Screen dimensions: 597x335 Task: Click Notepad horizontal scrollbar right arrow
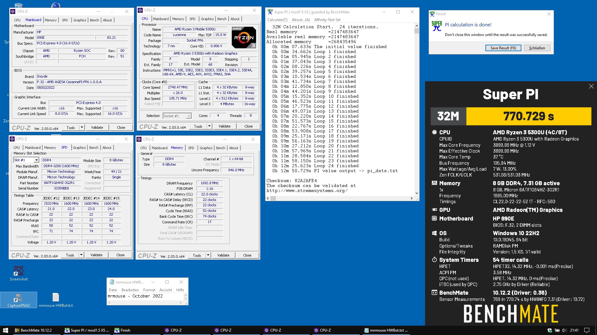(181, 302)
